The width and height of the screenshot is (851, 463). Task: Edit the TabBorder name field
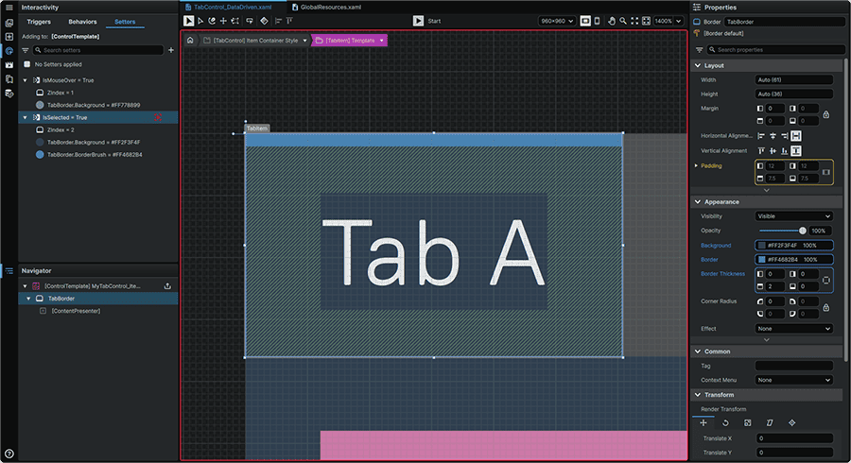click(785, 22)
